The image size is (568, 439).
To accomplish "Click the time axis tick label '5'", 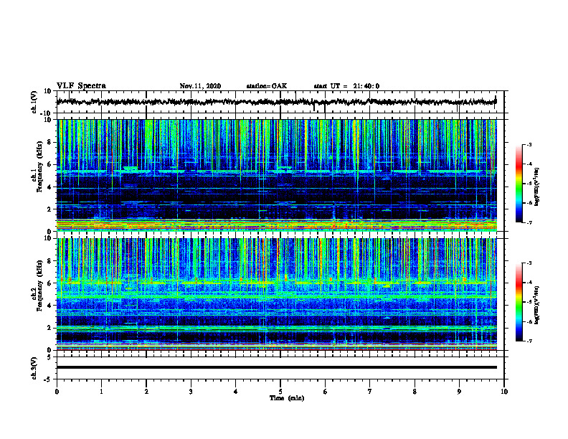I will coord(280,392).
